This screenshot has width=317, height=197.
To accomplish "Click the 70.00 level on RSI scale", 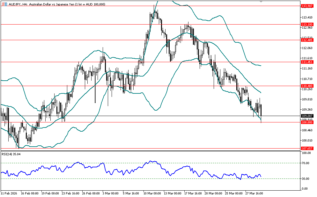I will click(306, 163).
